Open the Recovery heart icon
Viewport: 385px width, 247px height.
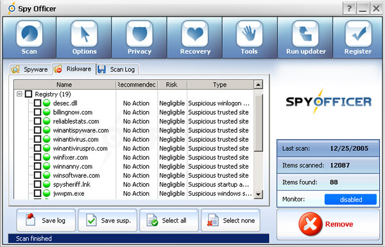[x=195, y=34]
